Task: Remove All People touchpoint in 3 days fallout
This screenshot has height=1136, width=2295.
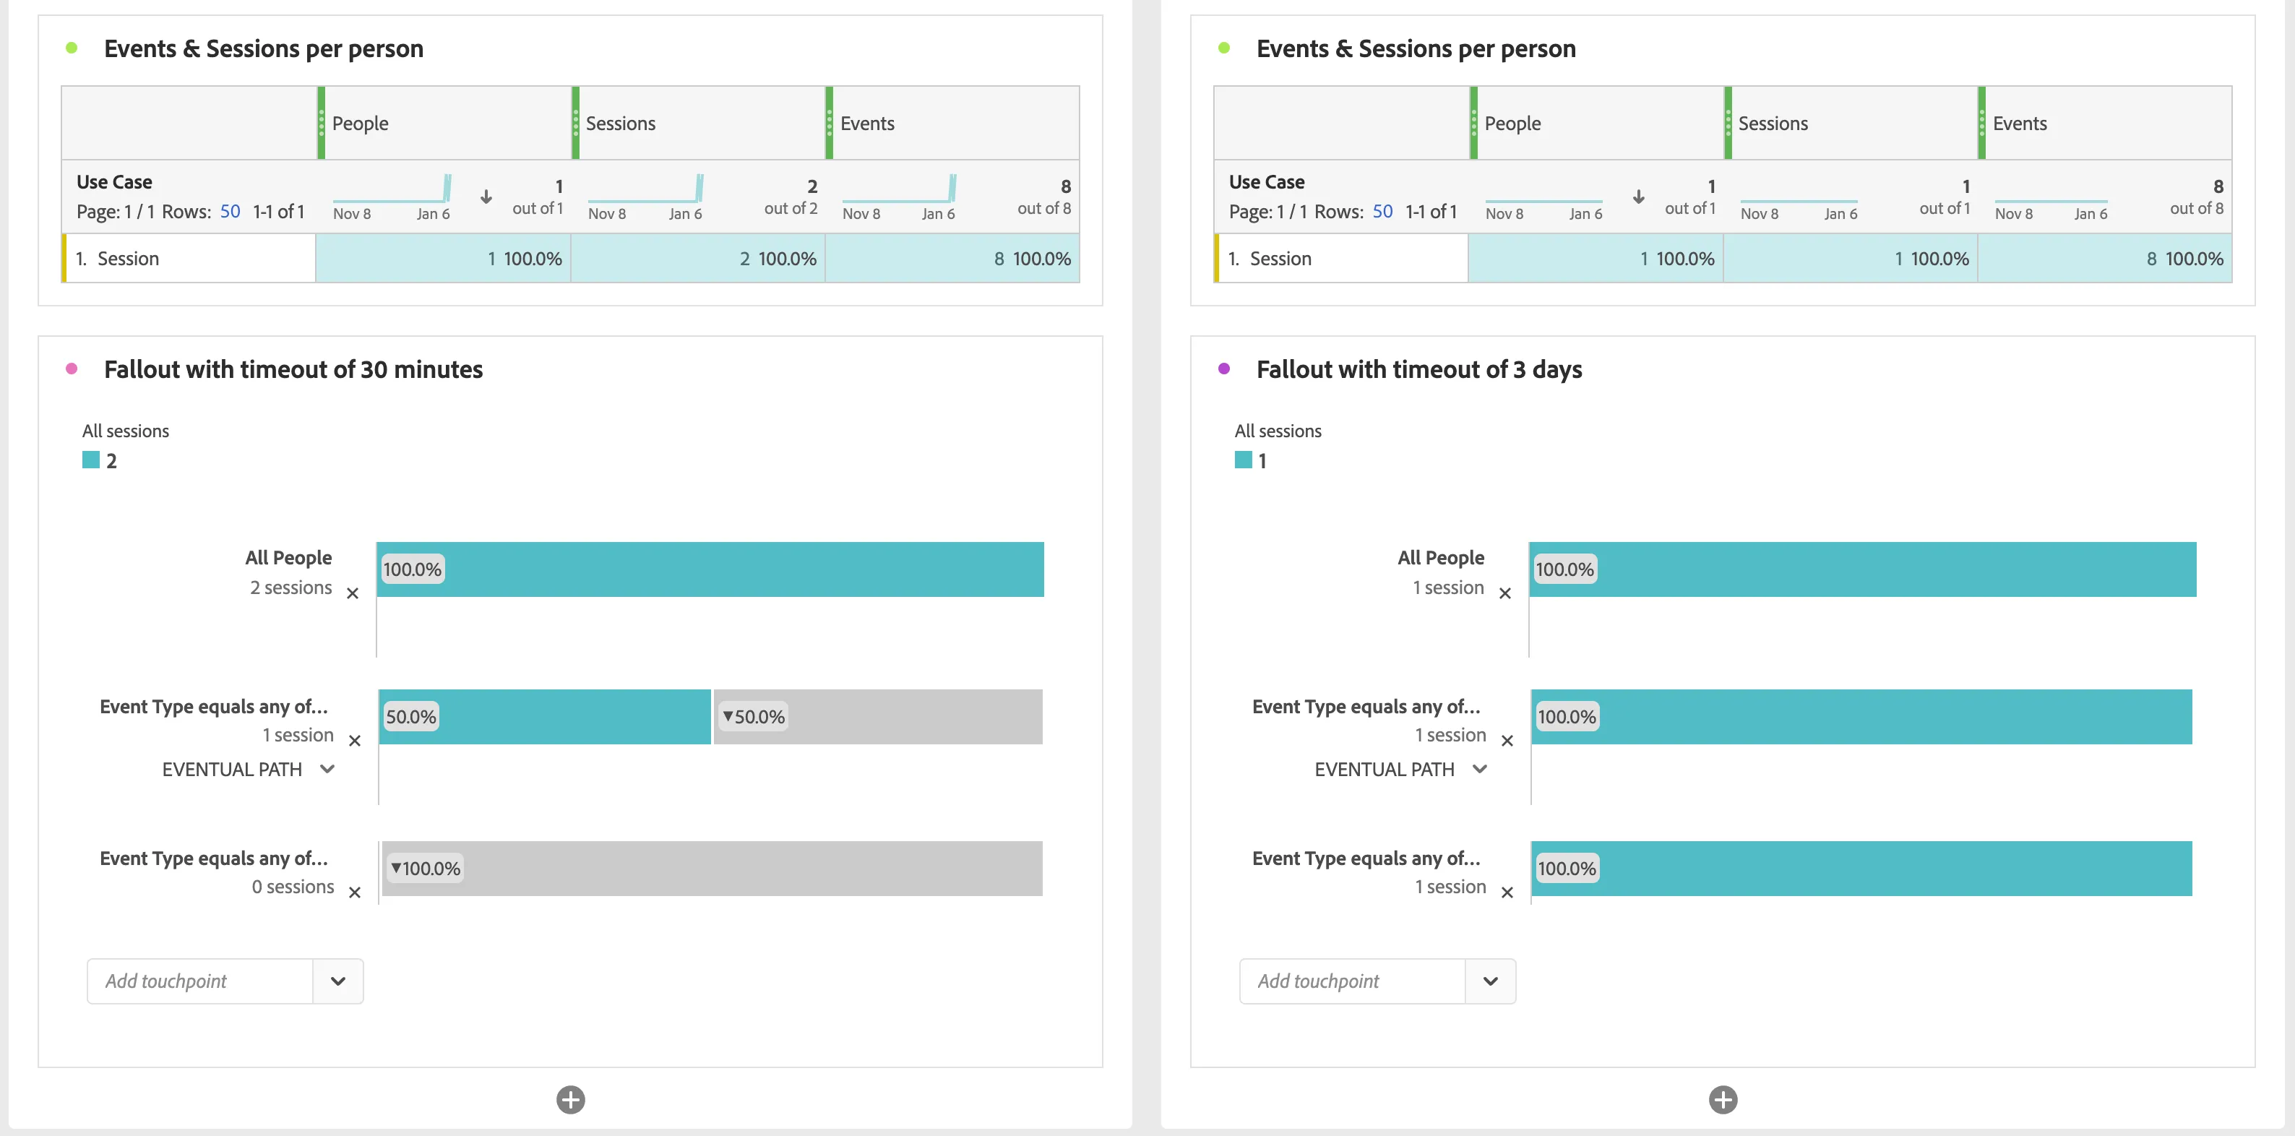Action: click(x=1504, y=593)
